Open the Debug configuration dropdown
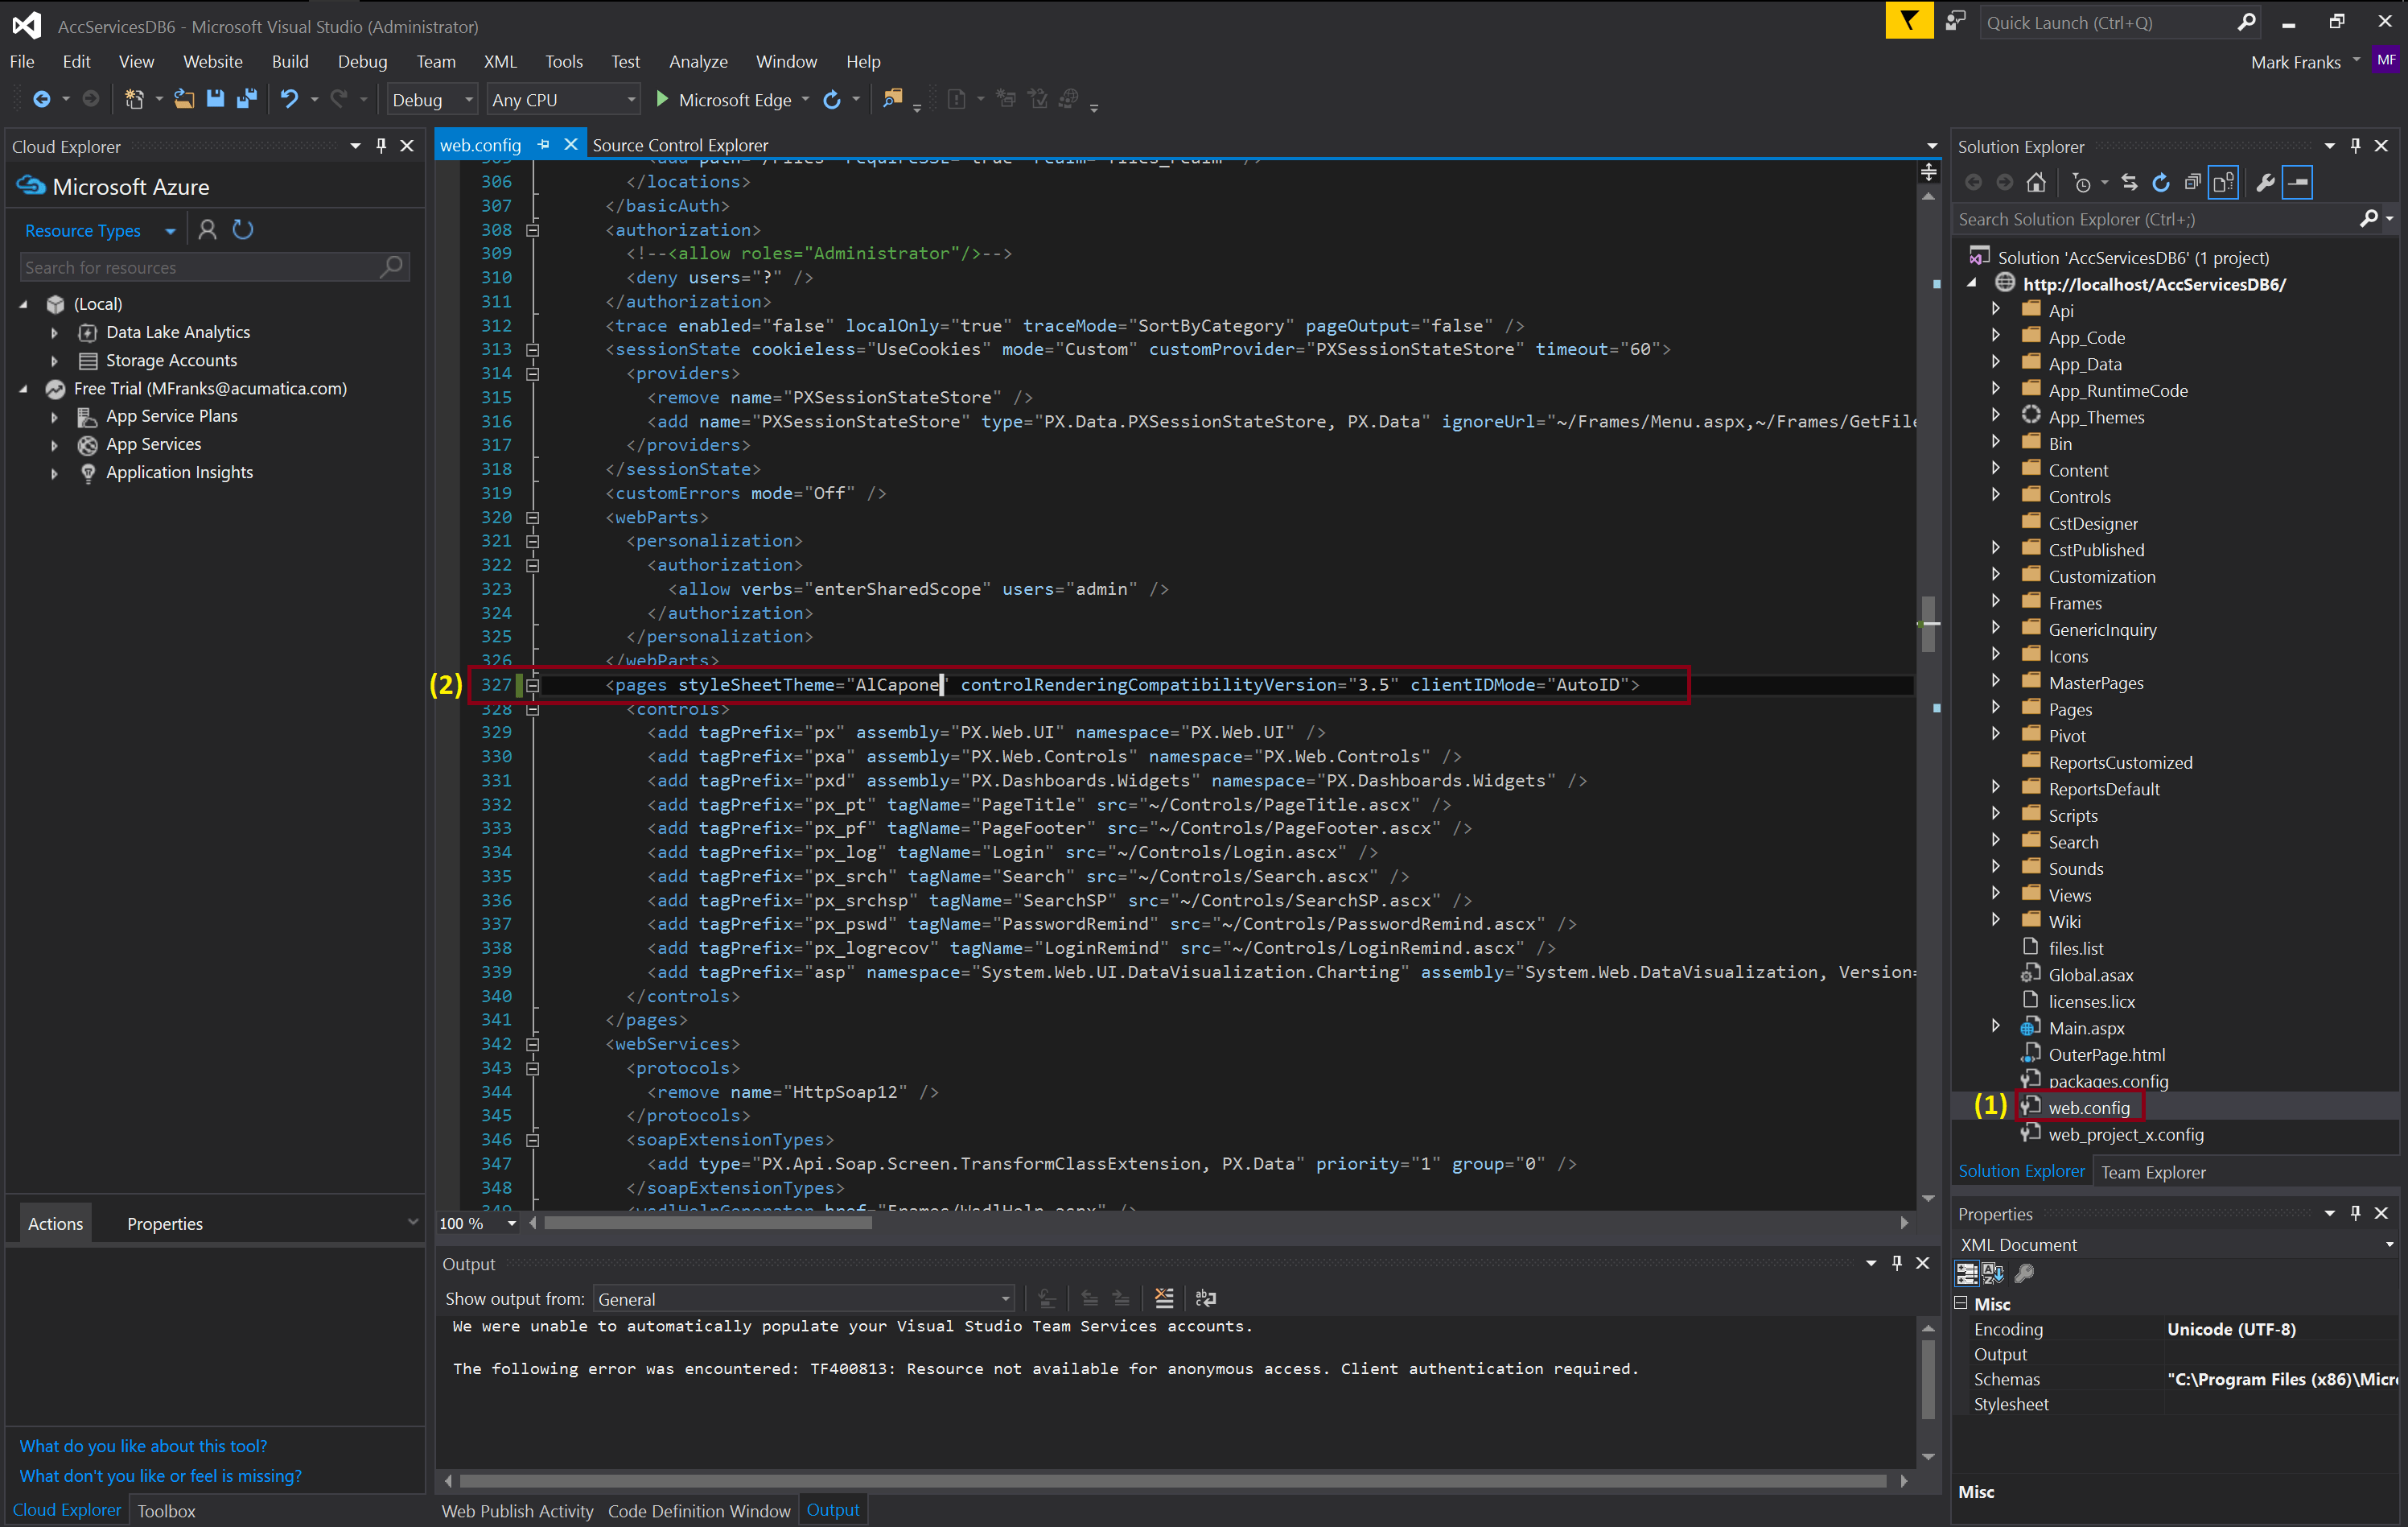 click(x=432, y=100)
